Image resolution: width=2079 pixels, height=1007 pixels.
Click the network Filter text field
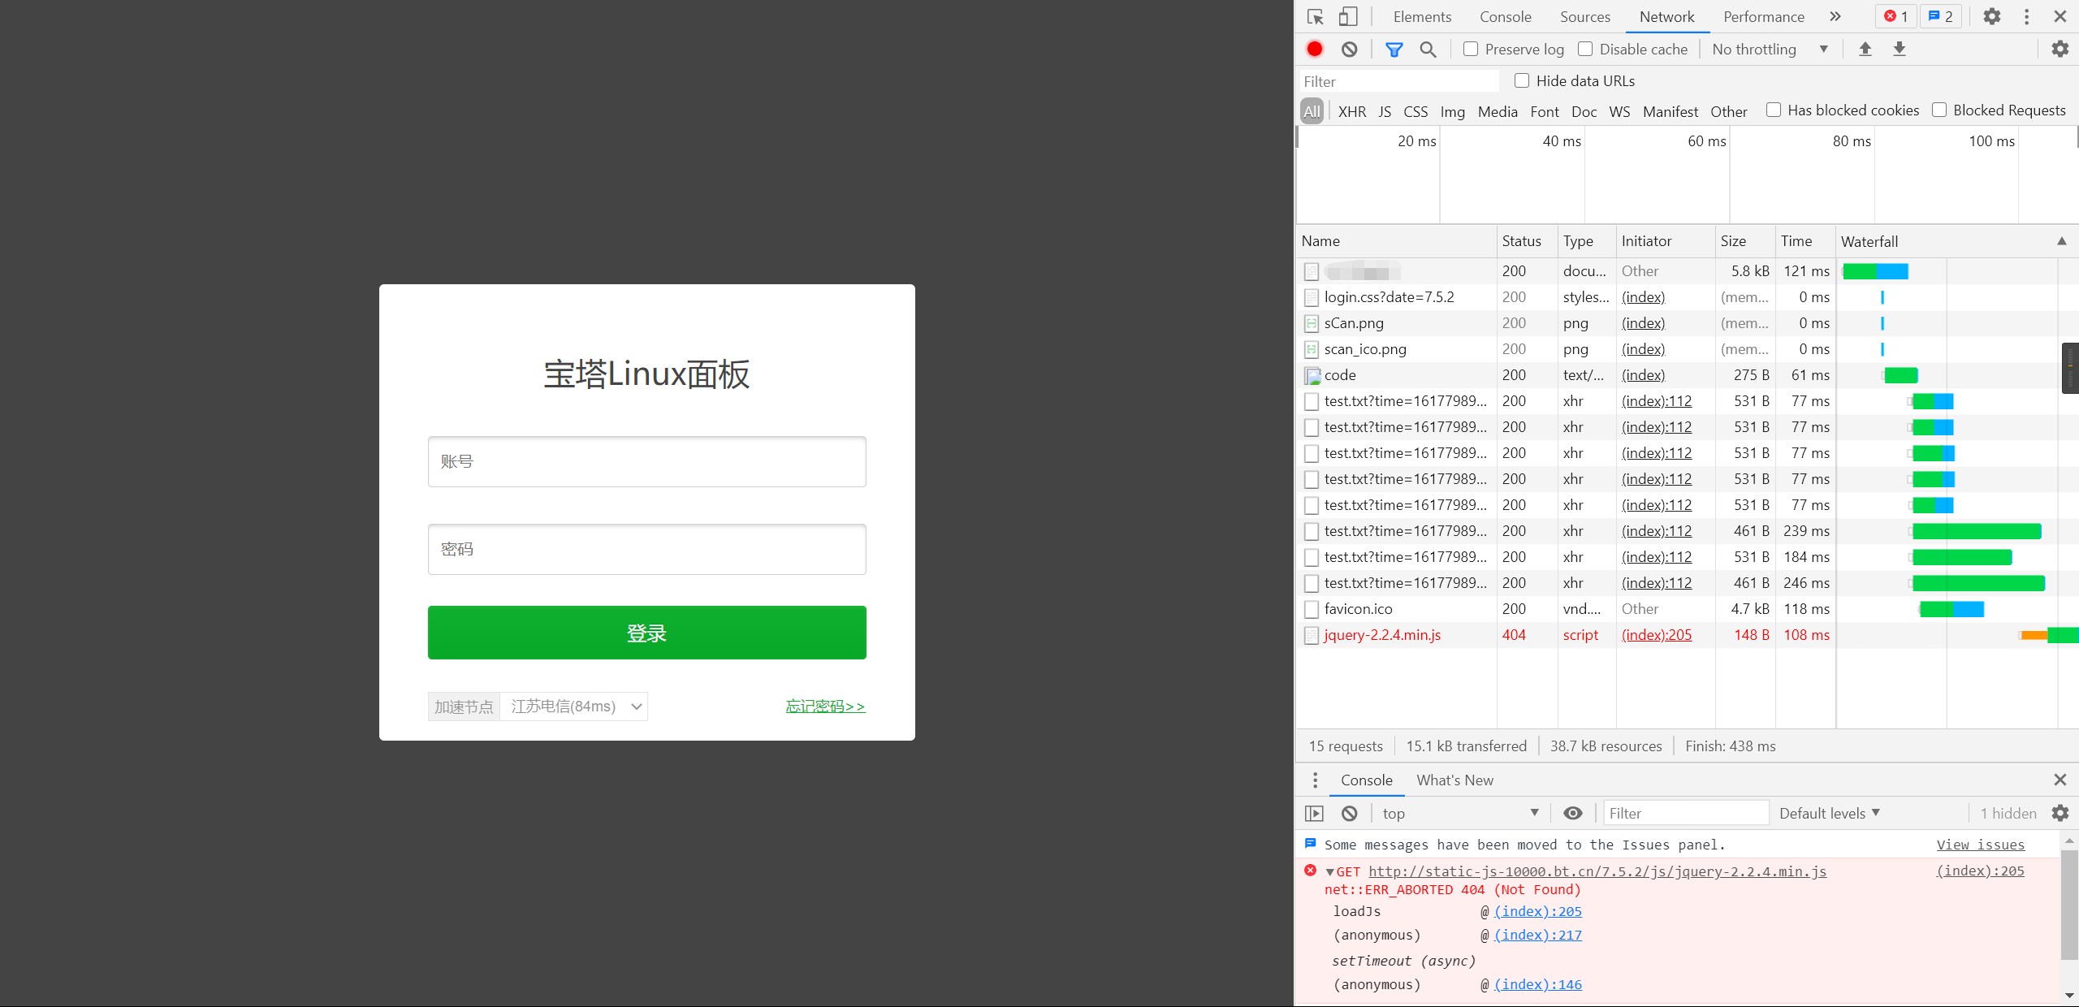[x=1398, y=81]
